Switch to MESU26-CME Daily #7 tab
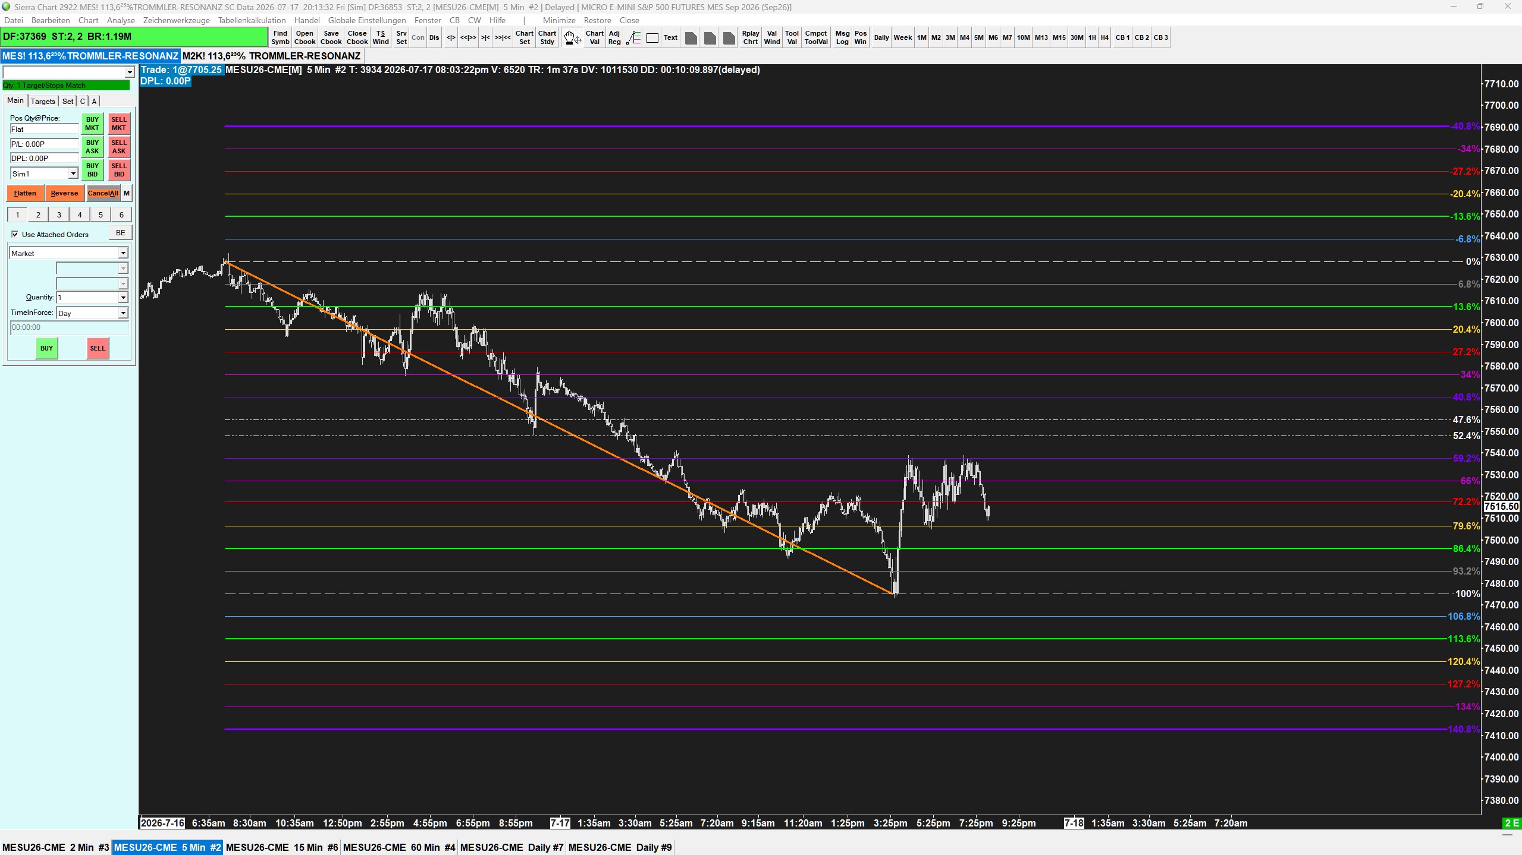 pos(511,847)
